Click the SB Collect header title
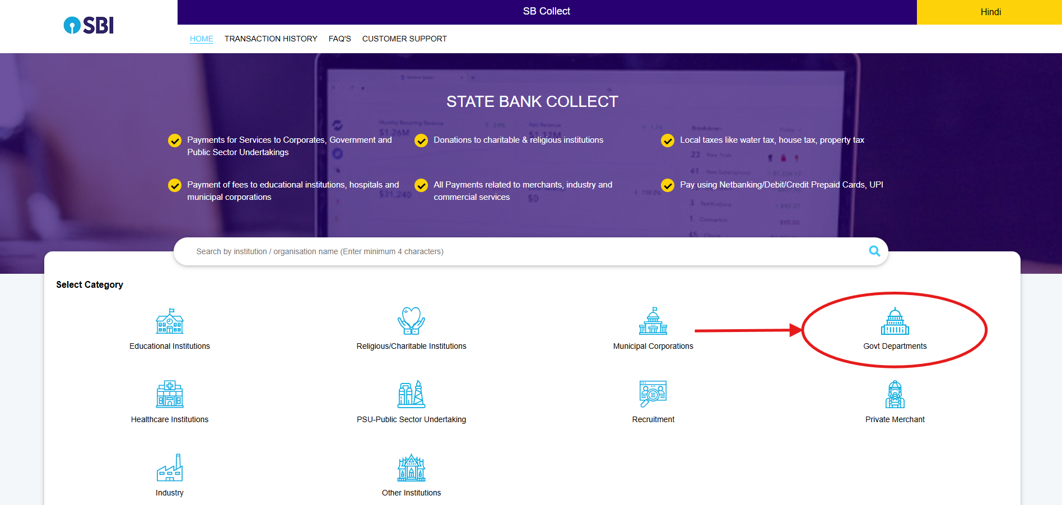The image size is (1062, 505). 546,11
